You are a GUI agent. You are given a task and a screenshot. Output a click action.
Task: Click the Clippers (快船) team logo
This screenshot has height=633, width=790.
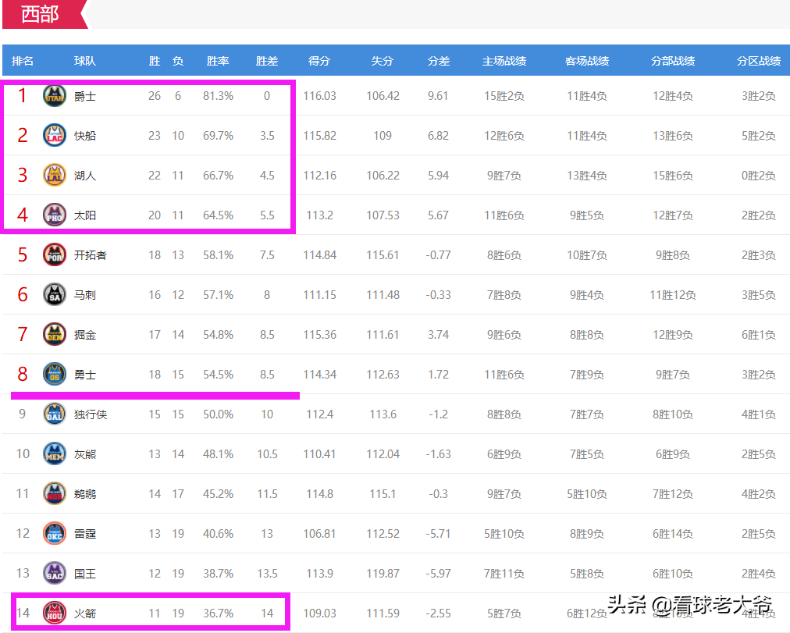click(x=53, y=135)
